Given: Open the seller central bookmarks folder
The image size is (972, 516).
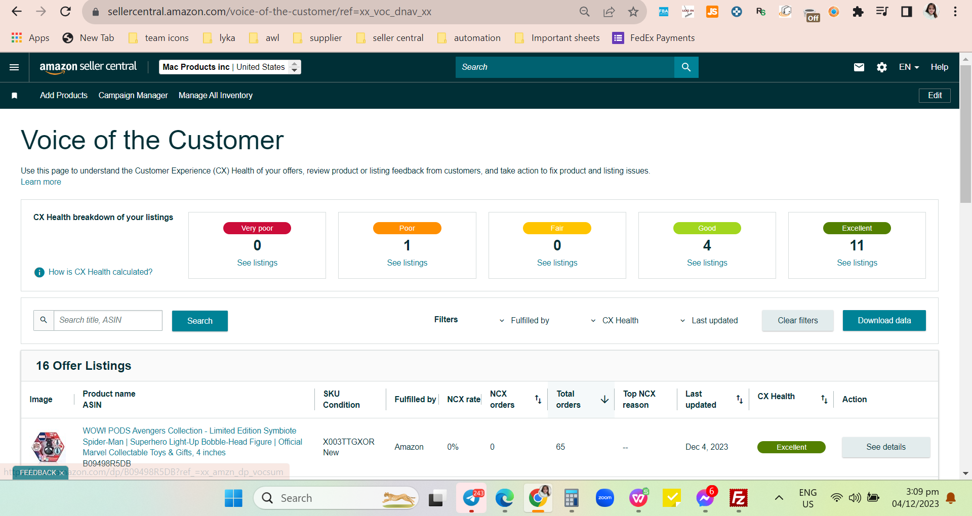Looking at the screenshot, I should point(390,38).
